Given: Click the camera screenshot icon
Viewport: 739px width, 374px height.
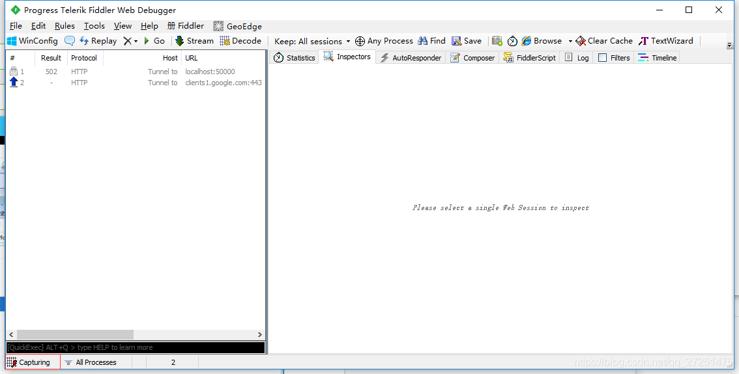Looking at the screenshot, I should (497, 41).
